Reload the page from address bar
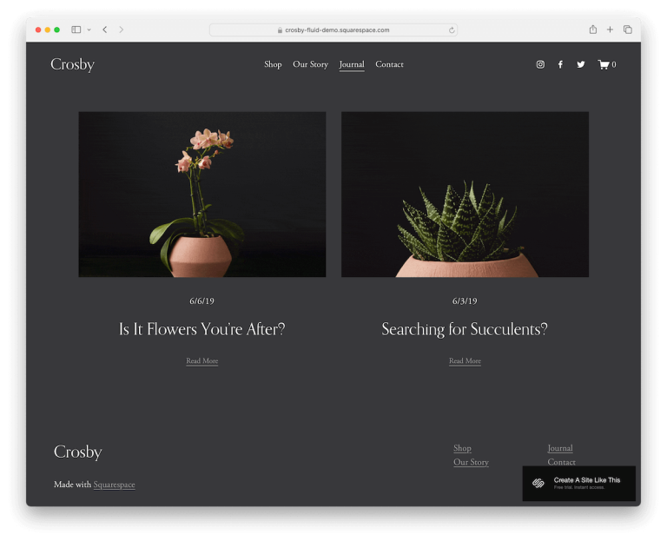Viewport: 667px width, 541px height. (452, 30)
